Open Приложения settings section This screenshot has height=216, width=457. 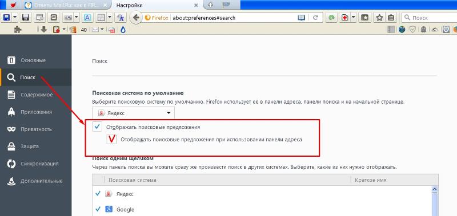pyautogui.click(x=35, y=112)
